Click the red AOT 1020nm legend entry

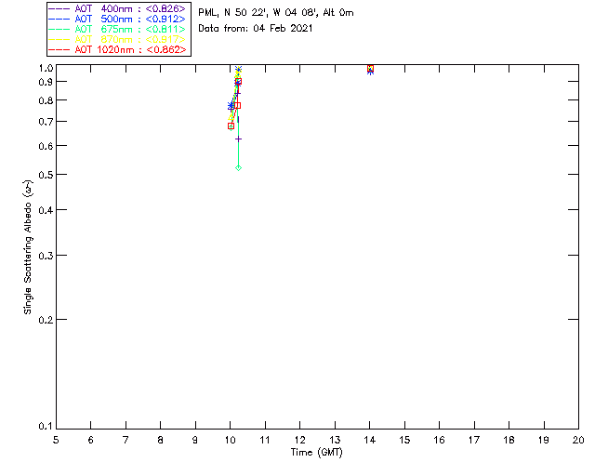point(118,49)
